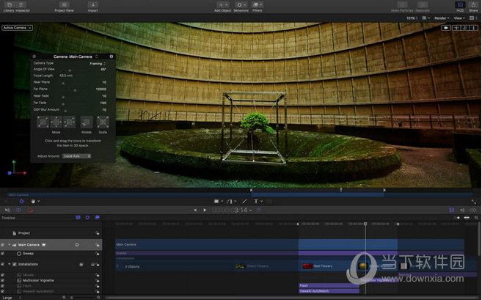Open Add Object menu
Screen dimensions: 482x300
(222, 5)
